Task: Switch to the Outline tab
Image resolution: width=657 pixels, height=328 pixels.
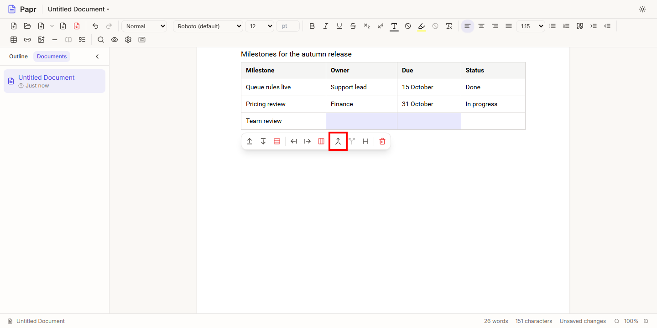Action: [x=18, y=56]
